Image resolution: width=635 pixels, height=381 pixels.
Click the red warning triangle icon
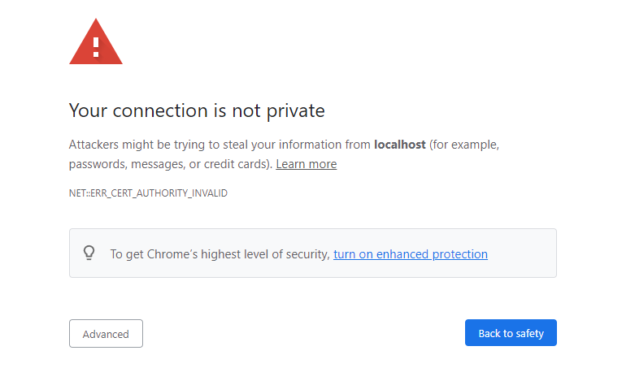tap(96, 41)
